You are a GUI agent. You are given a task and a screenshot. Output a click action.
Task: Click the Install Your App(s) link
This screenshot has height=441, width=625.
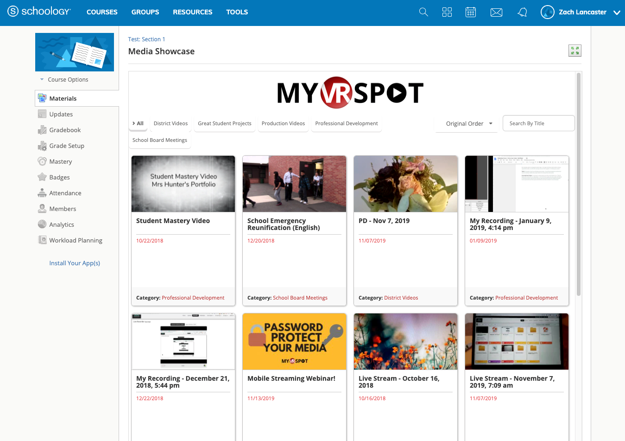point(75,263)
